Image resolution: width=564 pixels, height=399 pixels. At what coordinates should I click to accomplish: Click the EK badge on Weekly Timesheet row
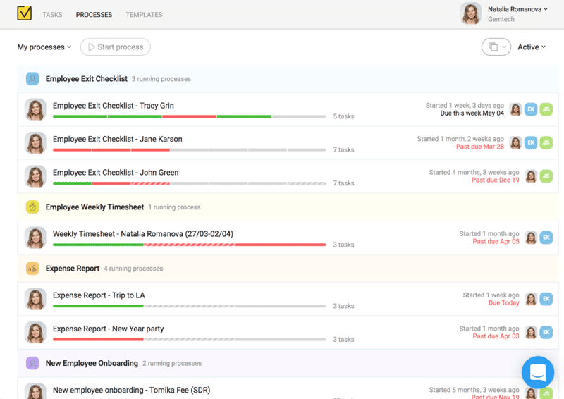click(x=546, y=238)
